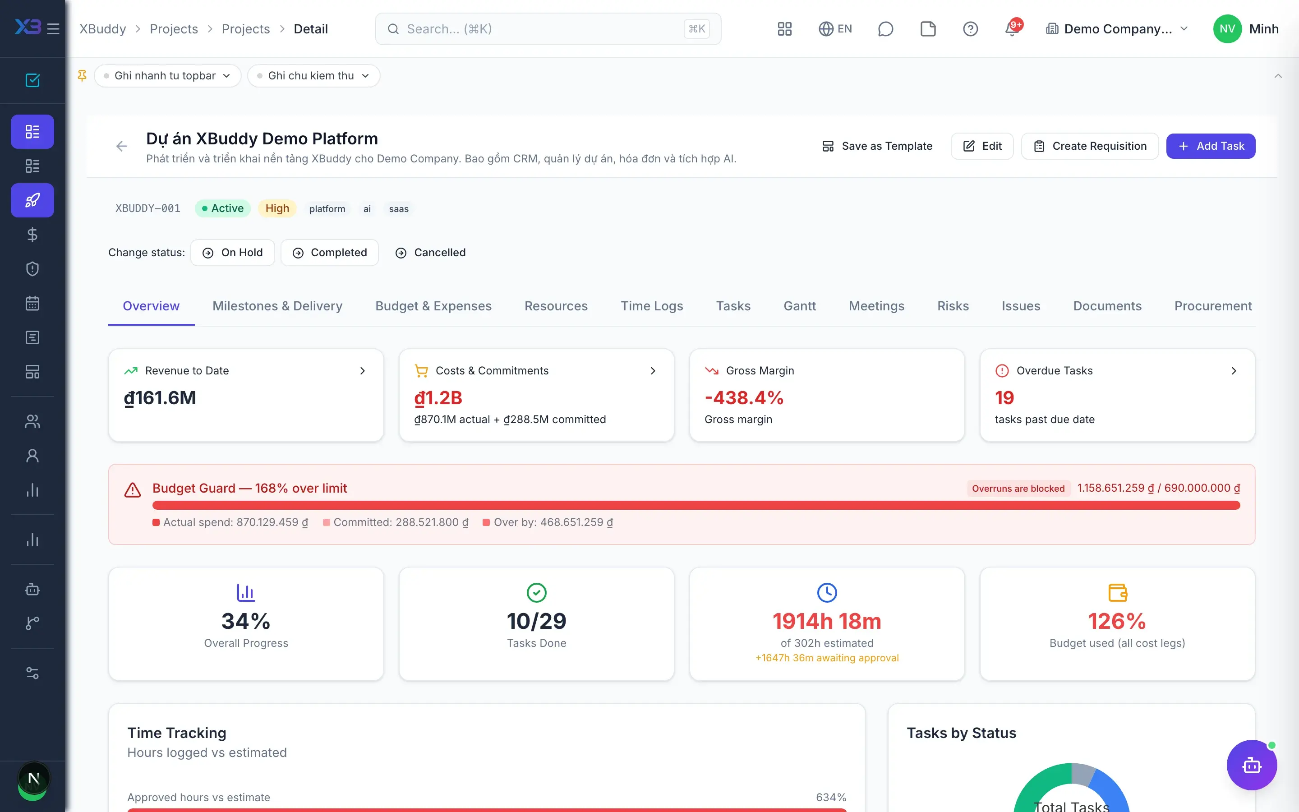Viewport: 1299px width, 812px height.
Task: Open the EN language selector
Action: click(x=835, y=28)
